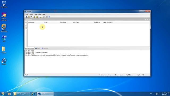Select the Recycle Bin desktop icon

point(4,4)
